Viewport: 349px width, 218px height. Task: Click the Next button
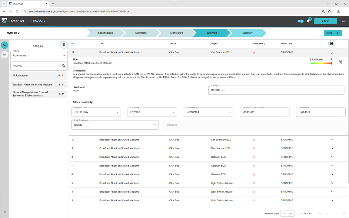click(333, 33)
